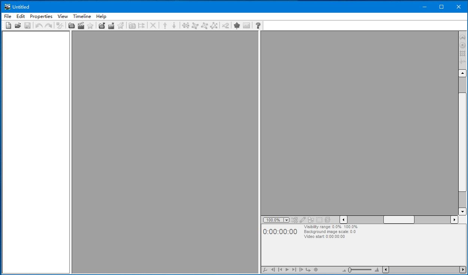Open the File menu
The width and height of the screenshot is (468, 275).
(x=7, y=16)
